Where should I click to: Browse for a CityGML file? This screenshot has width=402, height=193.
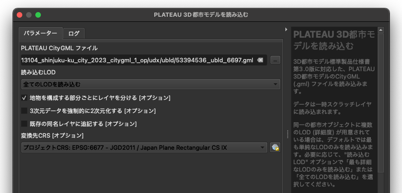[x=275, y=60]
